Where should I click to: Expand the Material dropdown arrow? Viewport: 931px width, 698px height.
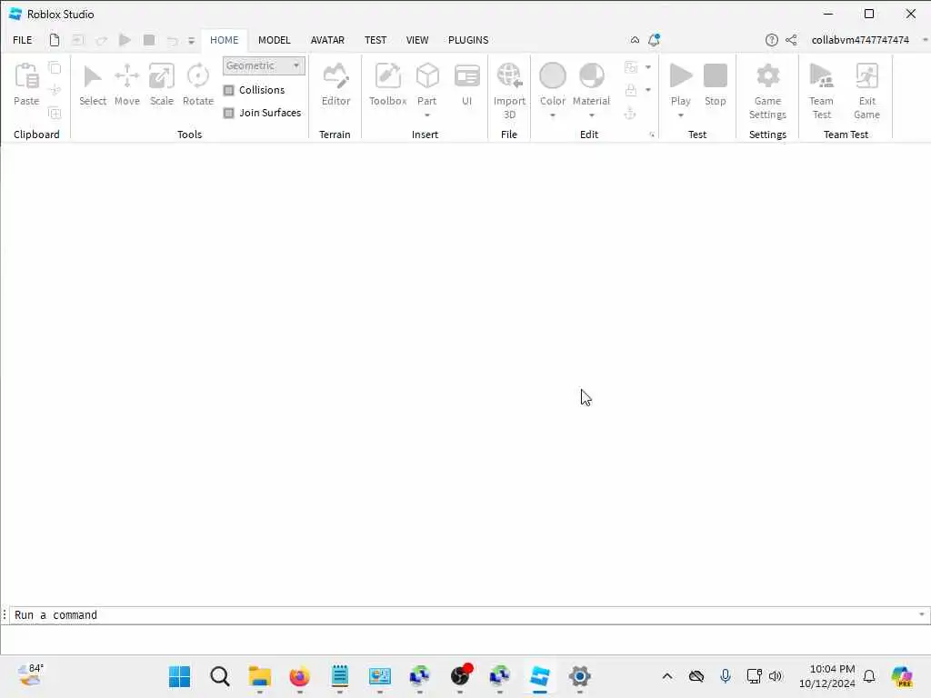click(x=591, y=115)
